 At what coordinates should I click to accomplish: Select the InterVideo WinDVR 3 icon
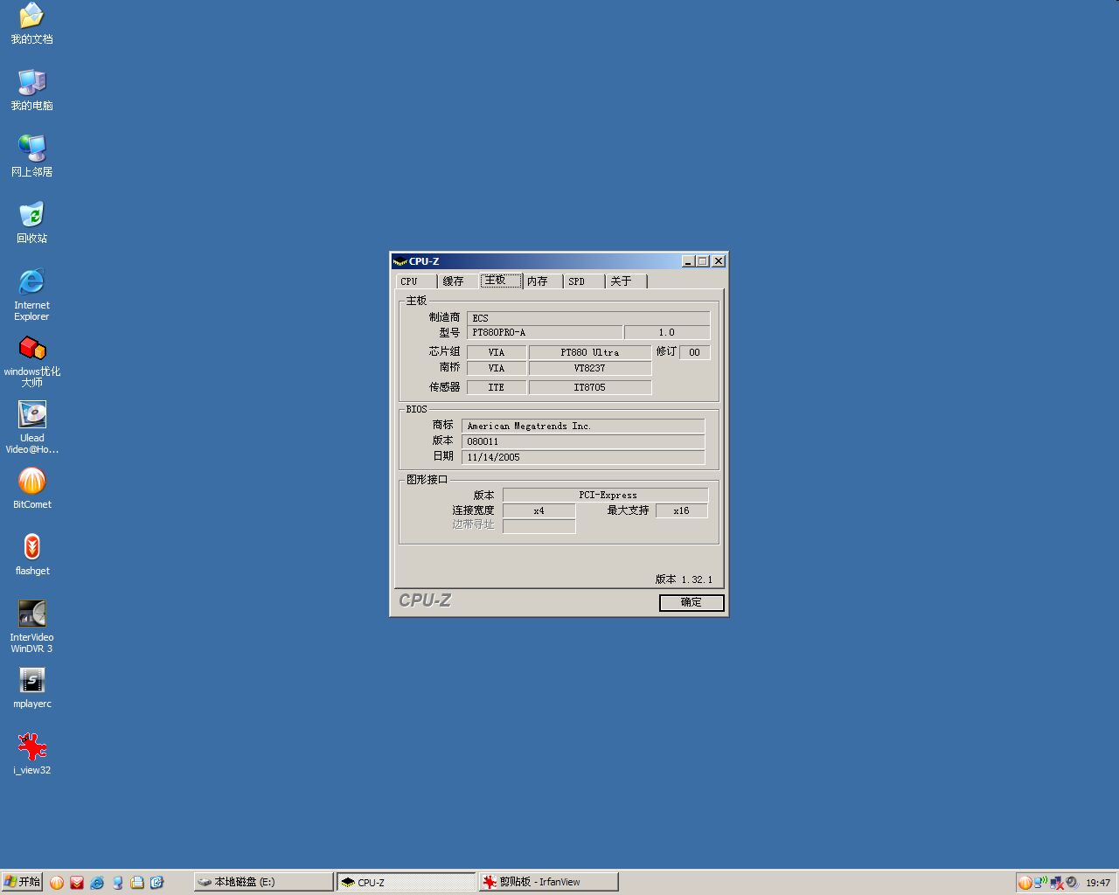[x=31, y=627]
